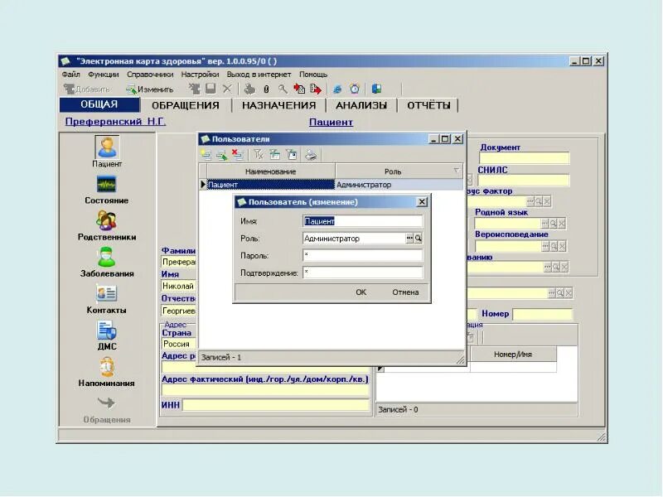The height and width of the screenshot is (497, 663).
Task: Sort by the Наименование column header
Action: coord(271,171)
